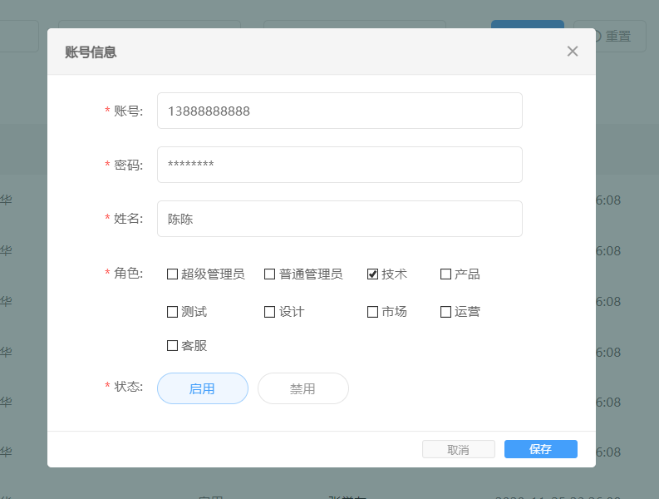
Task: Tick the 测试 role checkbox
Action: tap(172, 312)
